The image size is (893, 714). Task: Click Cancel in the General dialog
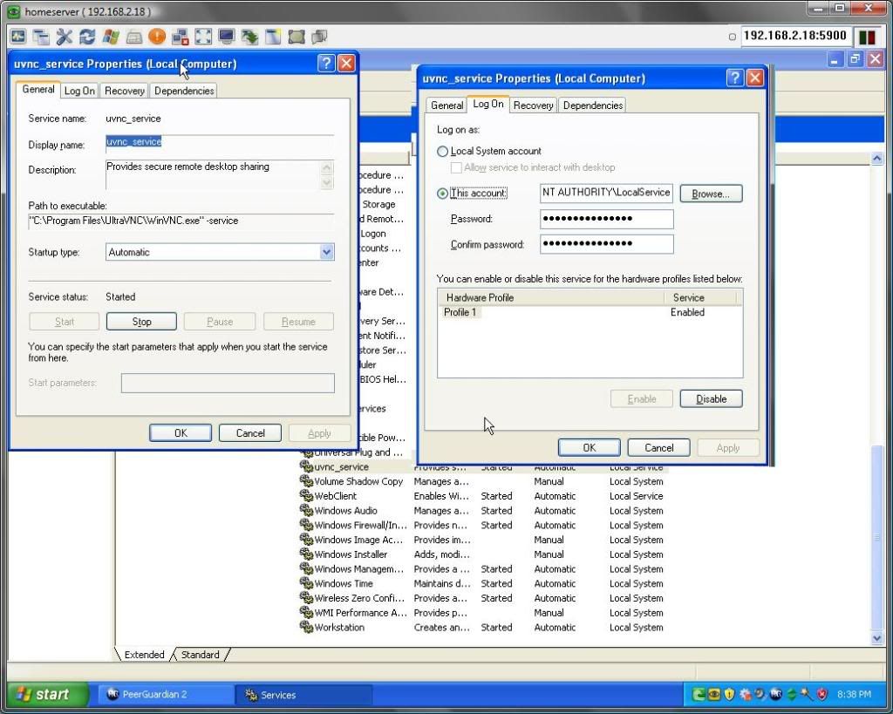pos(250,433)
